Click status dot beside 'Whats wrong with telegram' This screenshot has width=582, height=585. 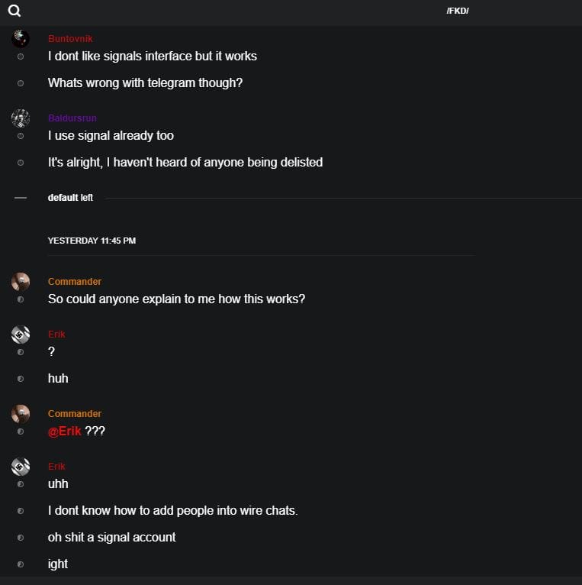pyautogui.click(x=21, y=83)
